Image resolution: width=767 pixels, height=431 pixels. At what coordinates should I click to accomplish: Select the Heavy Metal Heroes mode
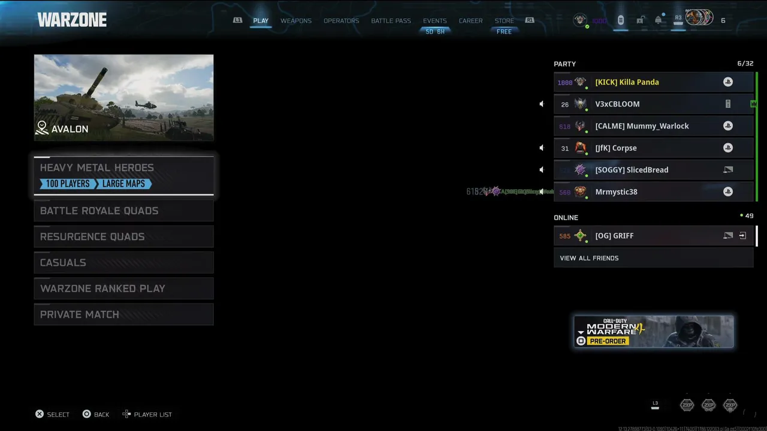123,175
